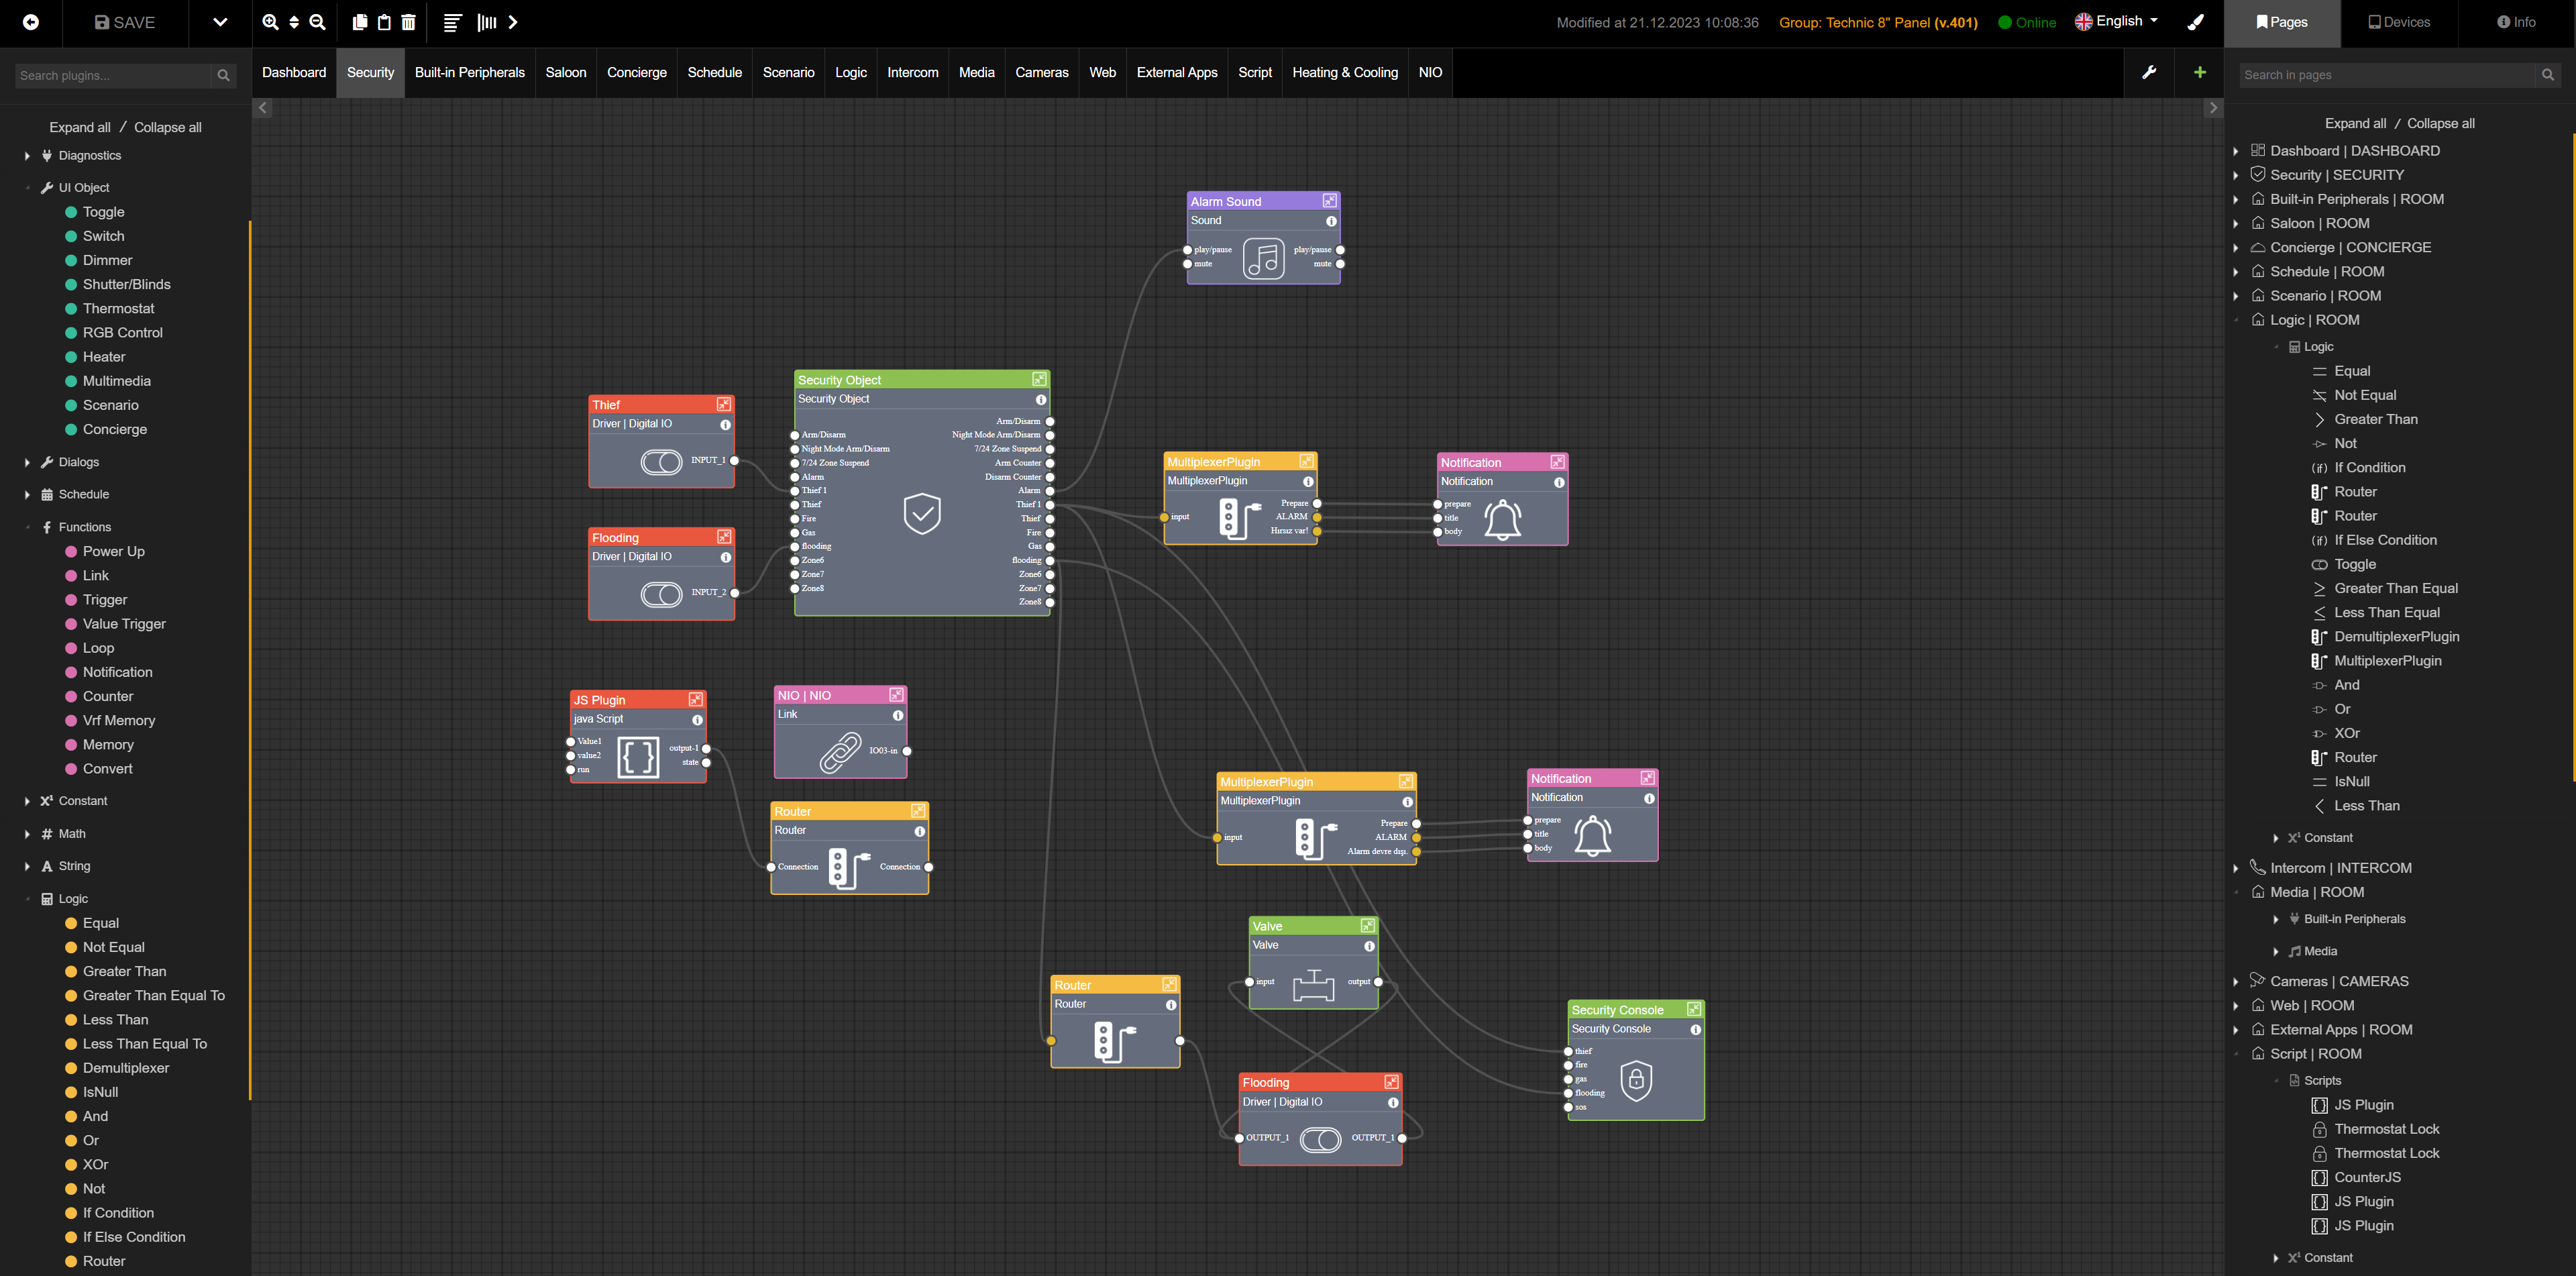Click the Thief node toggle switch
Screen dimensions: 2576x1276
click(661, 461)
